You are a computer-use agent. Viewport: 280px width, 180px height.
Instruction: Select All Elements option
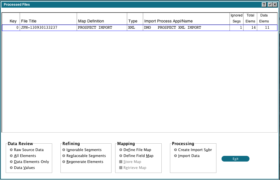25,156
